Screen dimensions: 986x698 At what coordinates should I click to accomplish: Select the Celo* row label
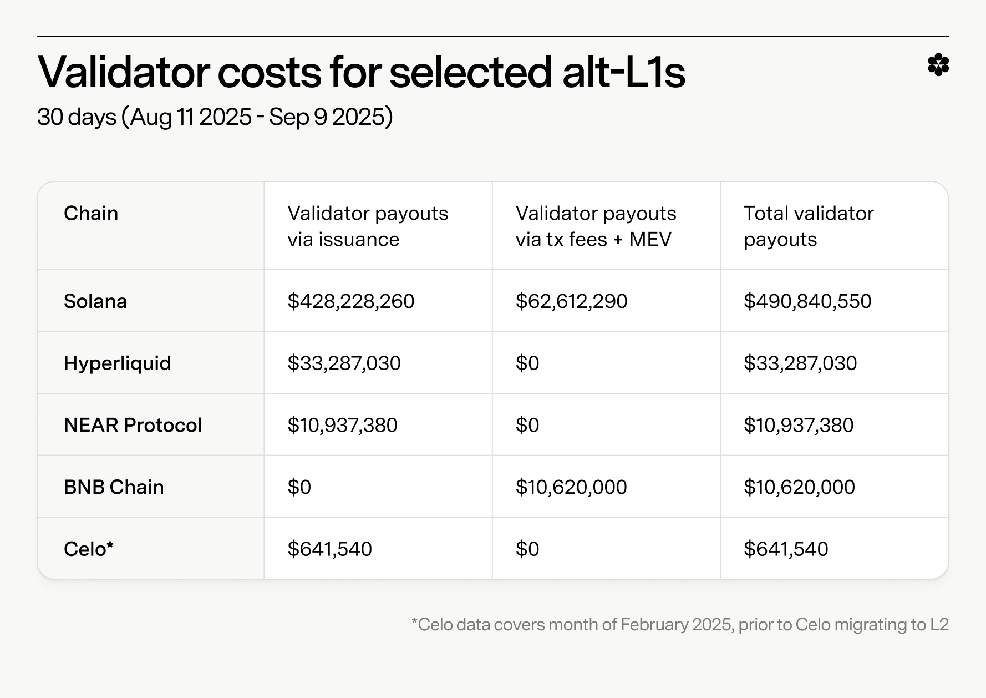pyautogui.click(x=89, y=549)
